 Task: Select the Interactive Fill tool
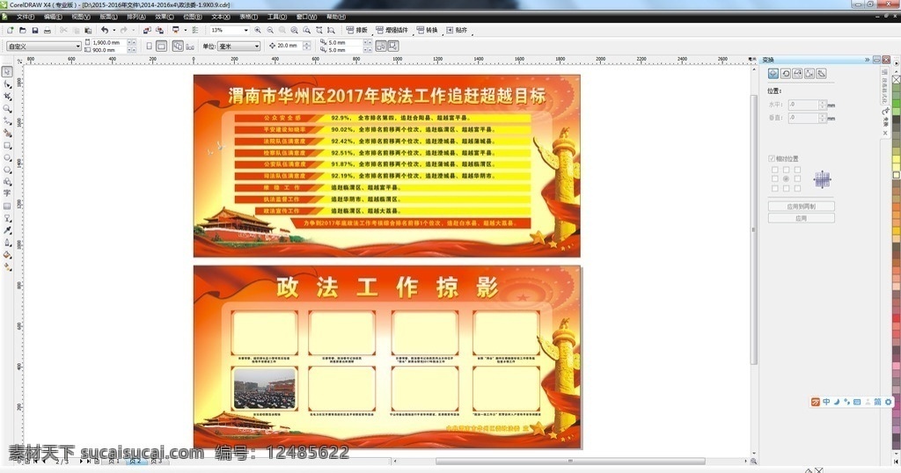(x=7, y=267)
